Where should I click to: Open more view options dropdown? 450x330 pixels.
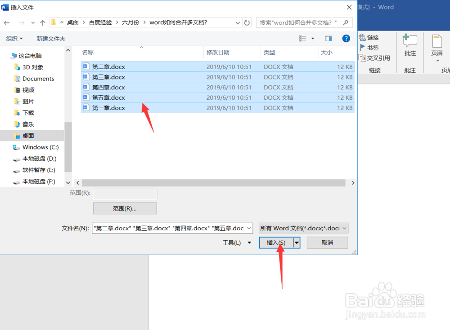point(313,38)
